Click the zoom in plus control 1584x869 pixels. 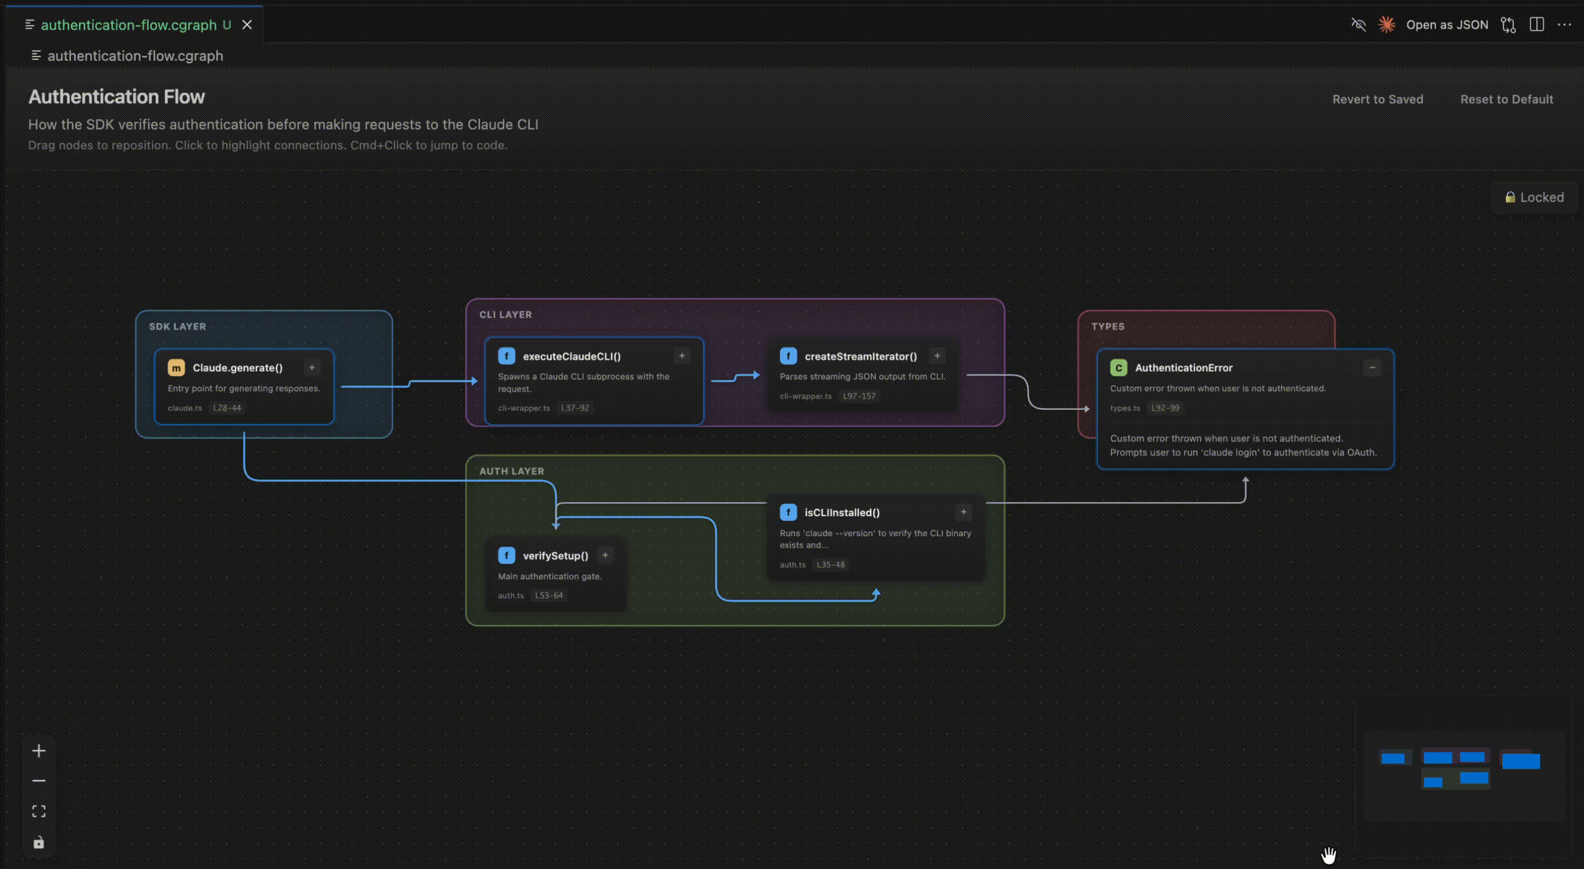tap(39, 751)
